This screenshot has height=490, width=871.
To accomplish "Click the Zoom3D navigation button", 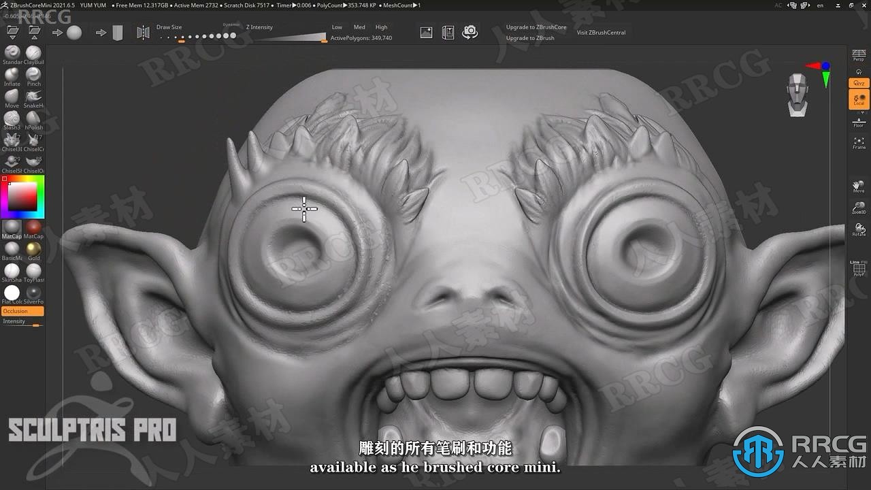I will tap(859, 208).
